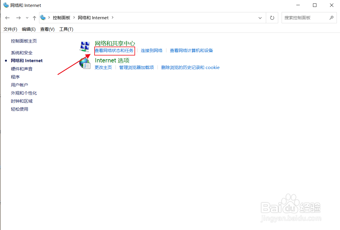Open 查看网络状态和任务
The height and width of the screenshot is (230, 340).
(x=114, y=50)
